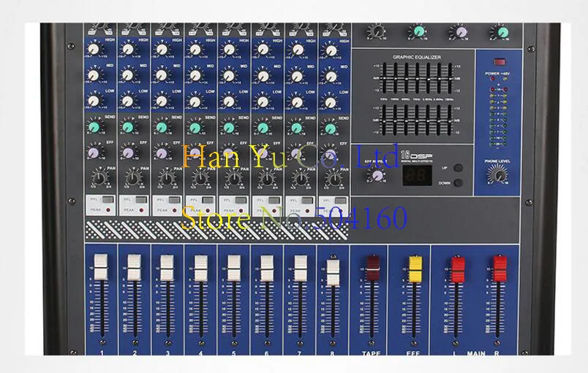Viewport: 588px width, 373px height.
Task: Click channel 1 LOW EQ knob
Action: tap(94, 101)
